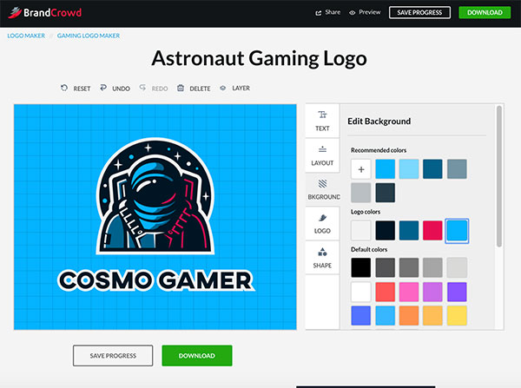Open the Logo tab

(322, 224)
